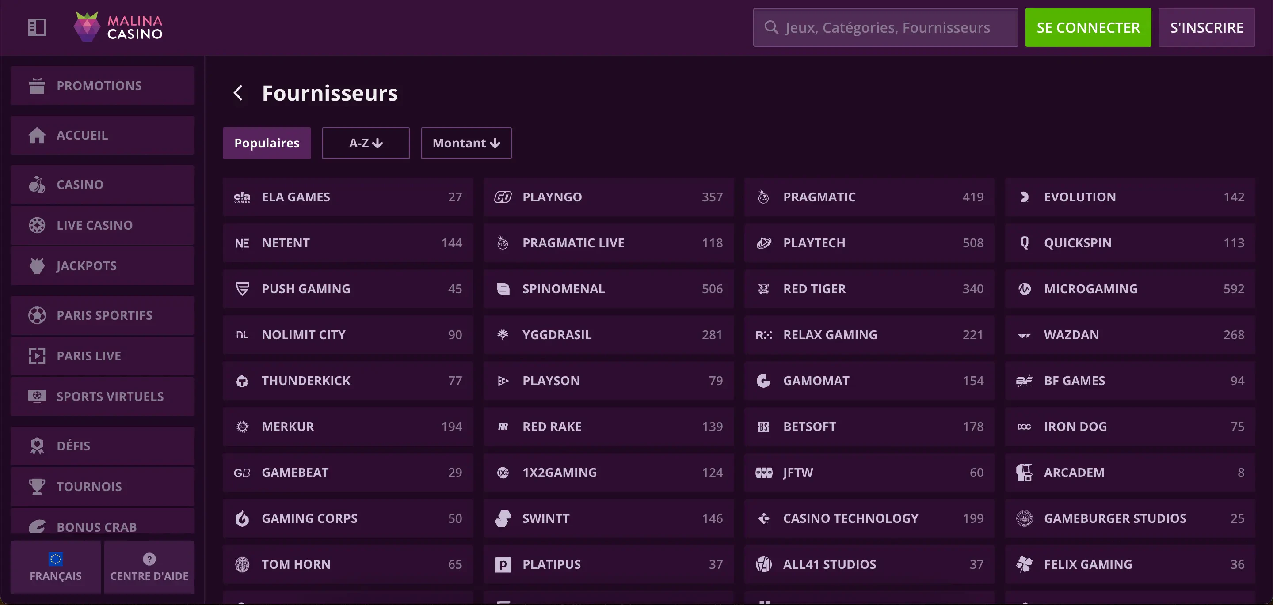Screen dimensions: 1273x605
Task: Open the Promotions menu item
Action: [x=102, y=85]
